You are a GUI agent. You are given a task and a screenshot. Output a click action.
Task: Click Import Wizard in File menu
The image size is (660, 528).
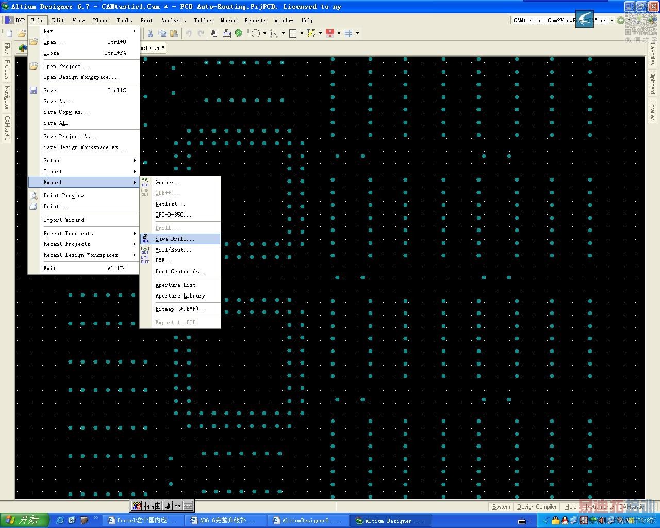coord(84,220)
